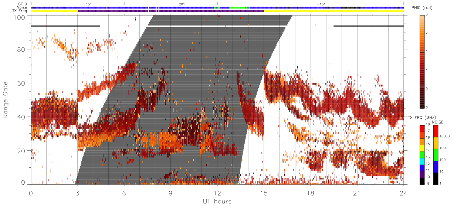Click the 1000 label in NOISE legend

tap(444, 148)
